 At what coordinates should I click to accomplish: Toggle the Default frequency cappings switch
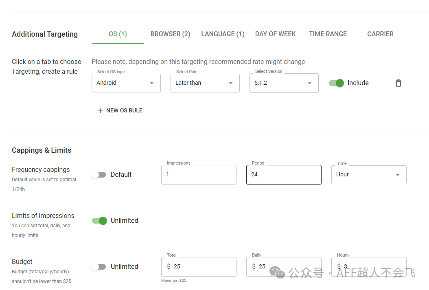(98, 175)
